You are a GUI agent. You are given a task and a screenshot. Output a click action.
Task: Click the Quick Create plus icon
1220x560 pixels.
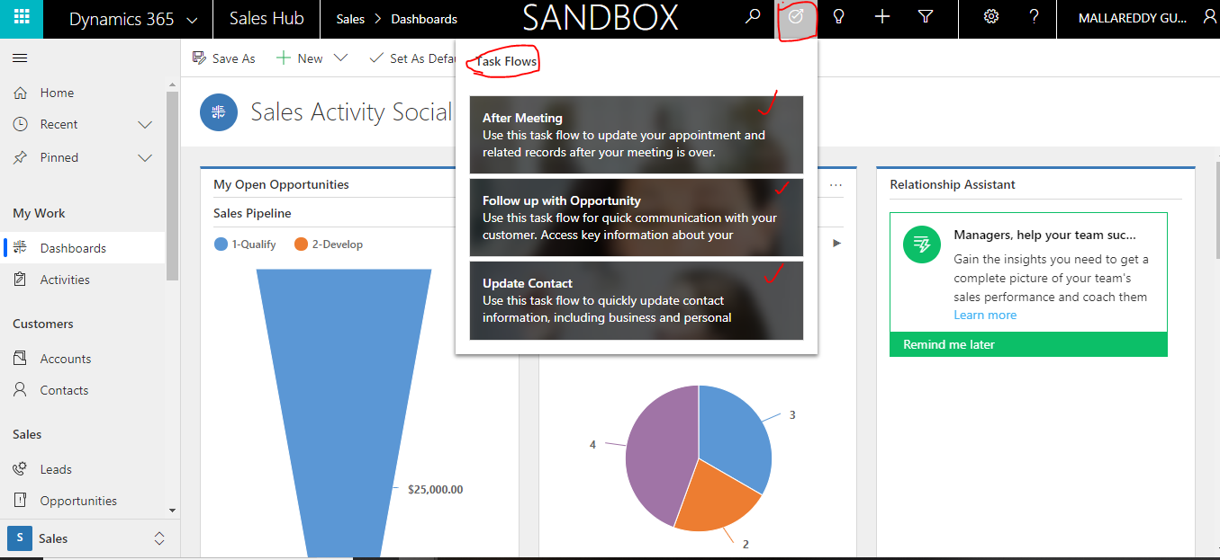pos(882,17)
